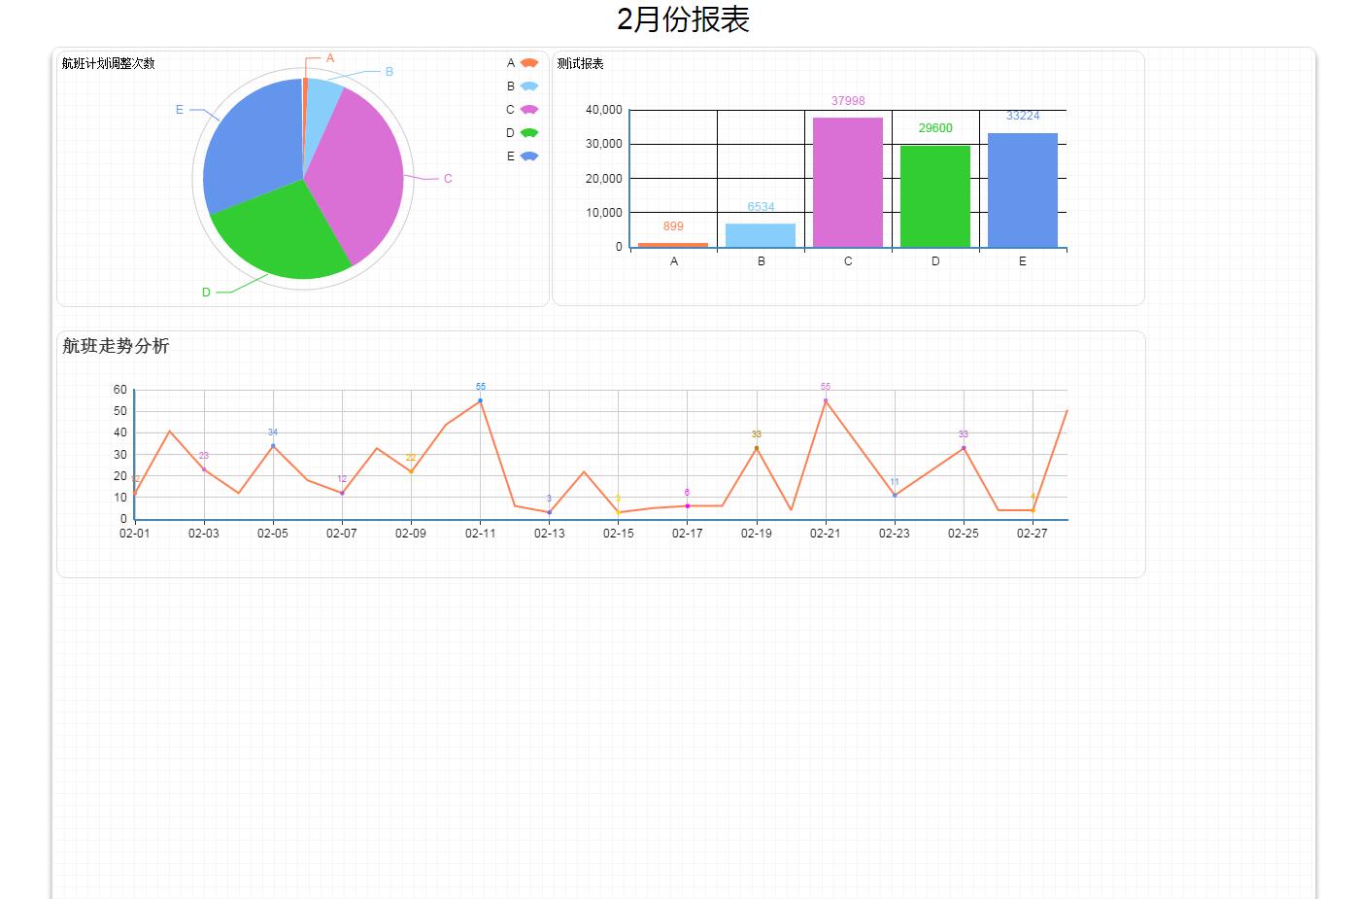Viewport: 1355px width, 899px height.
Task: Click the 02-05 data point valued 34
Action: [x=273, y=446]
